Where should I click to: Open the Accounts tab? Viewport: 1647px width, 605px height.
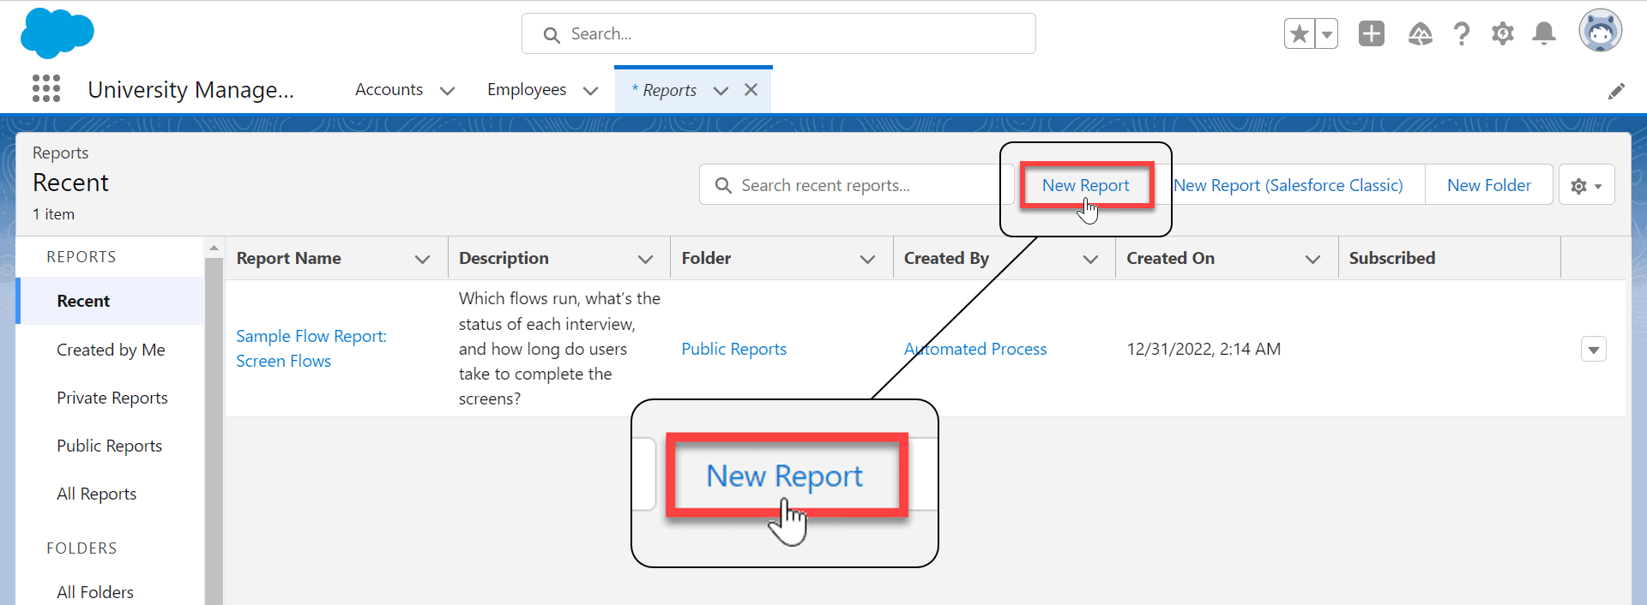click(x=389, y=89)
